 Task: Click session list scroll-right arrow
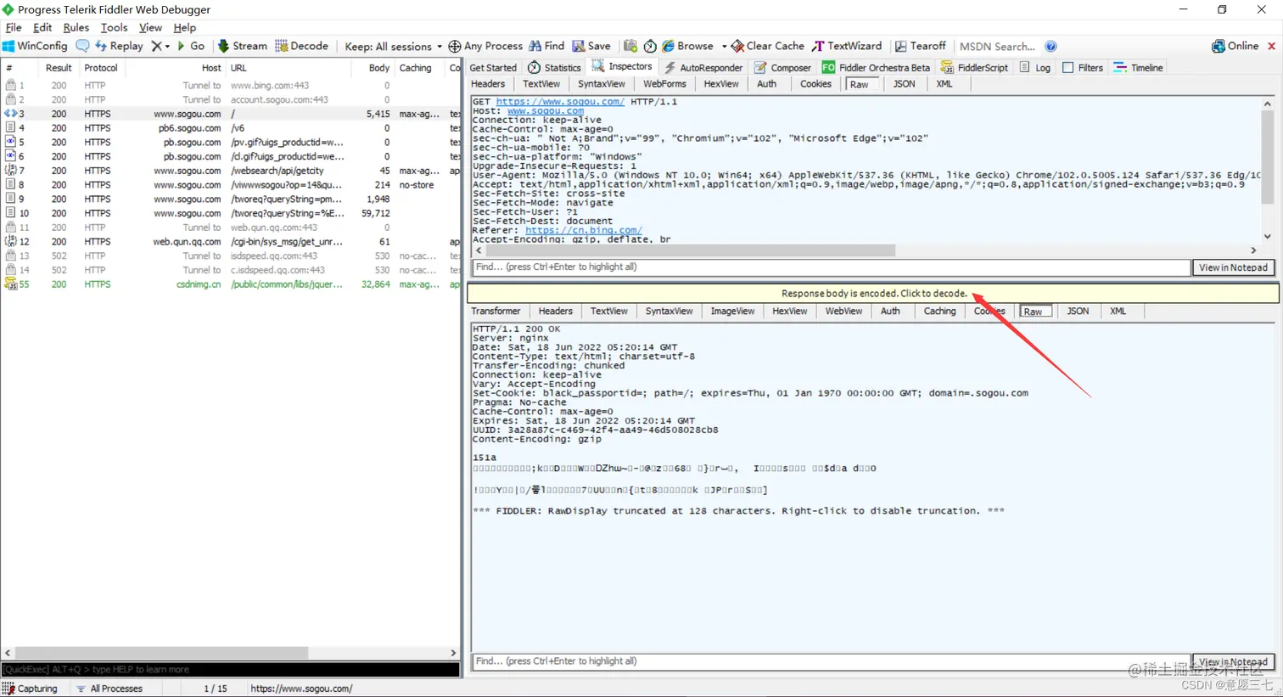(x=453, y=653)
